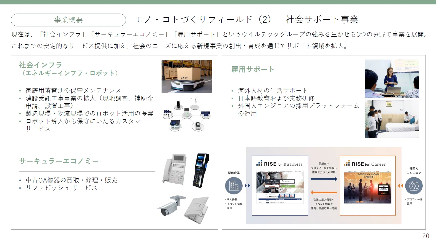The height and width of the screenshot is (244, 436).
Task: Select the RISE for Career logo
Action: click(x=365, y=164)
